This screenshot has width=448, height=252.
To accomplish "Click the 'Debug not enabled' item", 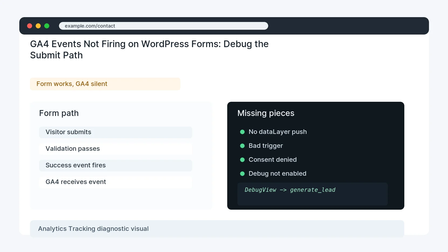I will tap(277, 174).
